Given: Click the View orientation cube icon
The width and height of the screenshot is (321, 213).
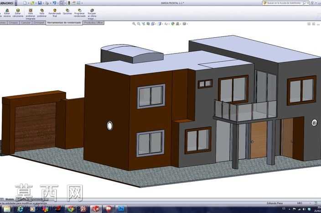Looking at the screenshot, I should pos(152,24).
